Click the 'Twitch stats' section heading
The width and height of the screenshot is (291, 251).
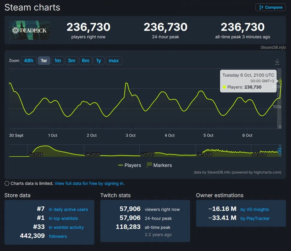pyautogui.click(x=116, y=195)
